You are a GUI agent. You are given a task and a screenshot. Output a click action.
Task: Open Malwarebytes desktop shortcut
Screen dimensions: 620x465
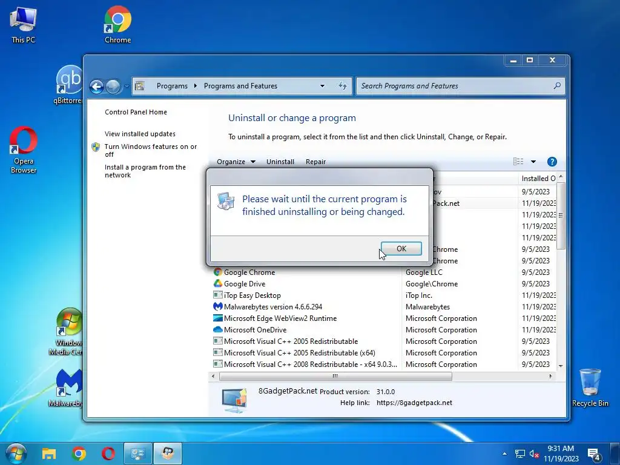click(66, 388)
